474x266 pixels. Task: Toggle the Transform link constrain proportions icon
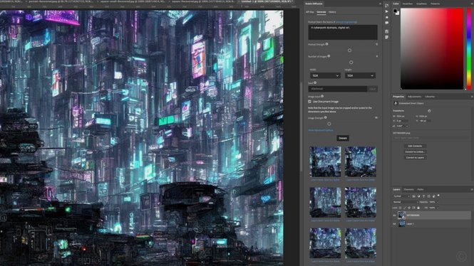coord(429,111)
